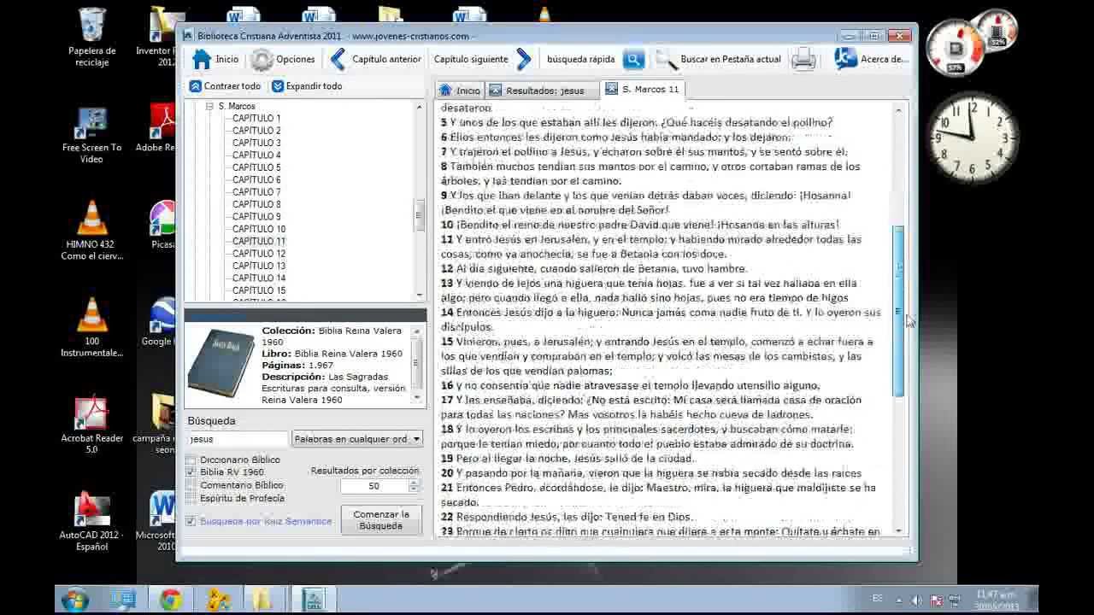Click Biblioteca Cristiana taskbar button
Screen dimensions: 1094x615
313,600
